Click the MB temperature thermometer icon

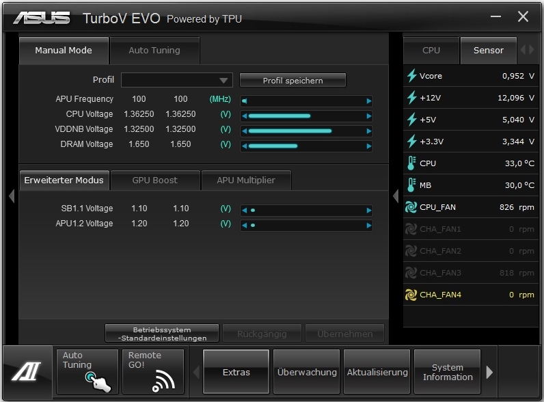[x=411, y=185]
